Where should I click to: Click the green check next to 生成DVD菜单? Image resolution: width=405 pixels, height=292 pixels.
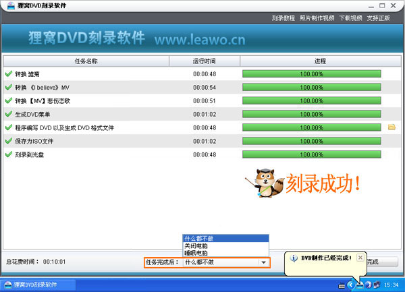[x=9, y=114]
